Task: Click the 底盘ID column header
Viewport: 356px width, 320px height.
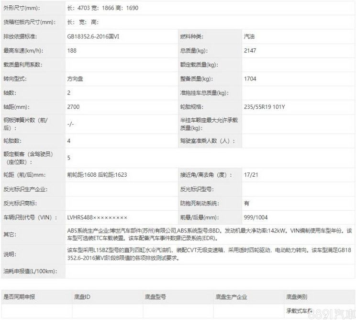Action: coord(82,297)
